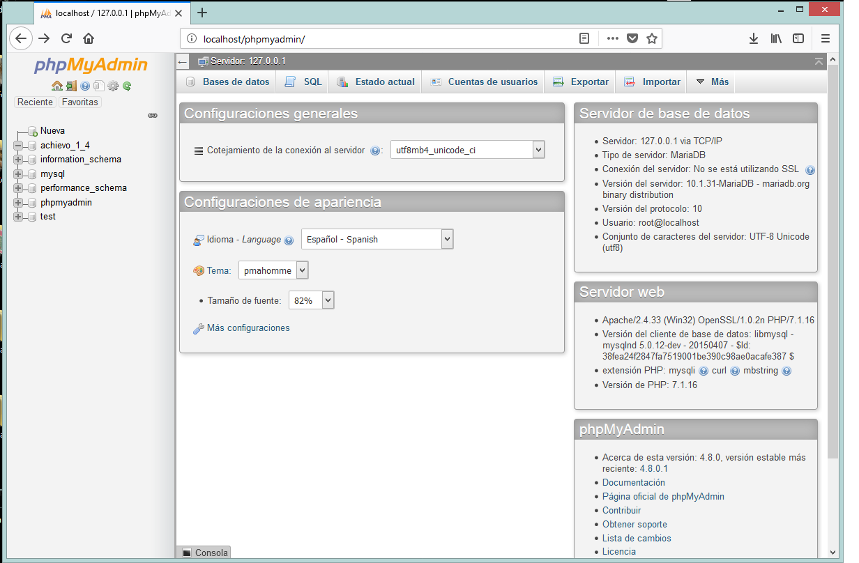Bookmark this page with the star icon
859x563 pixels.
(x=652, y=39)
